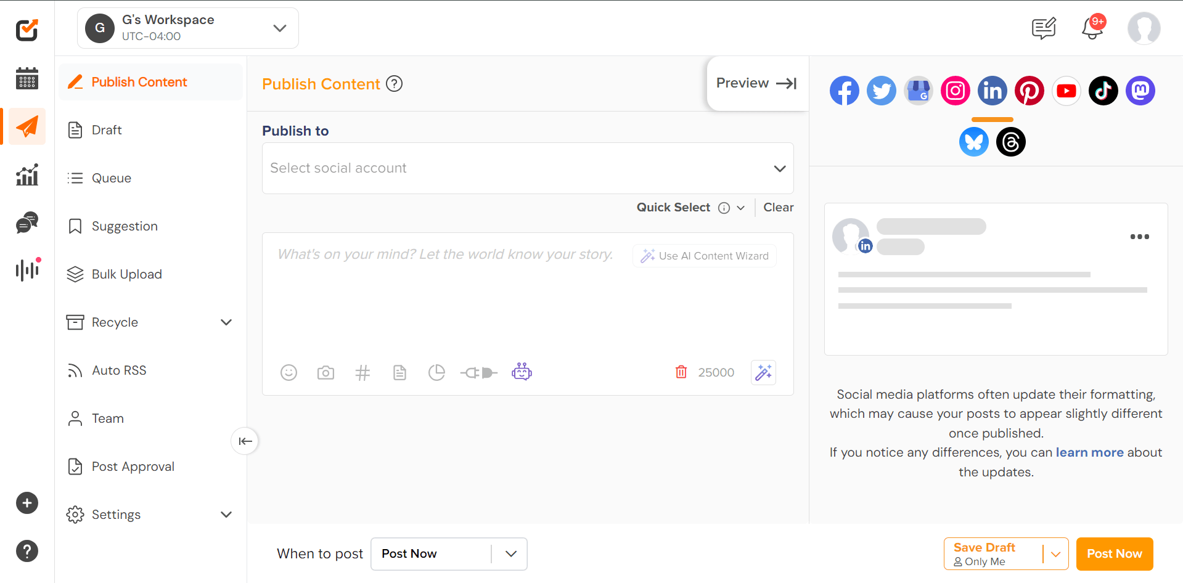Click the plus add button in rail
The image size is (1183, 583).
click(x=27, y=503)
